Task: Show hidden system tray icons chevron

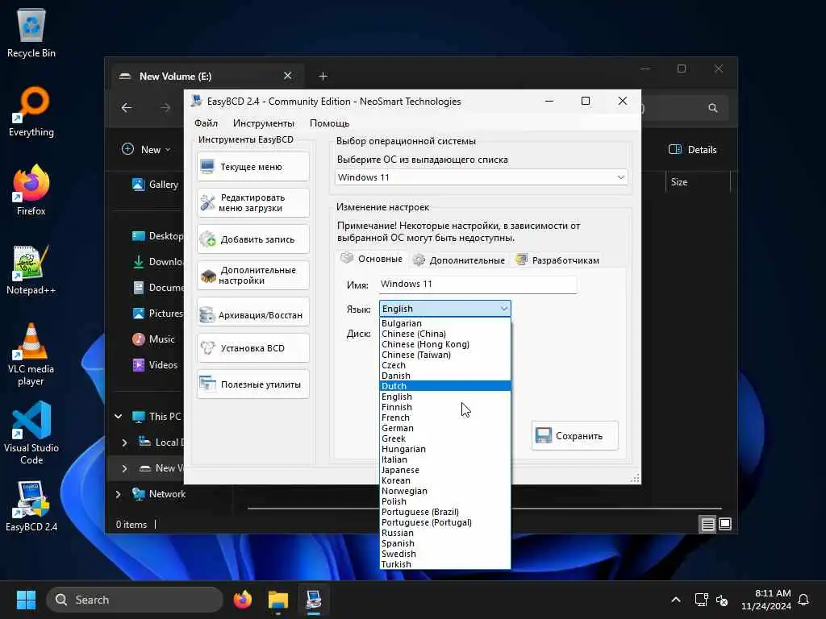Action: coord(676,600)
